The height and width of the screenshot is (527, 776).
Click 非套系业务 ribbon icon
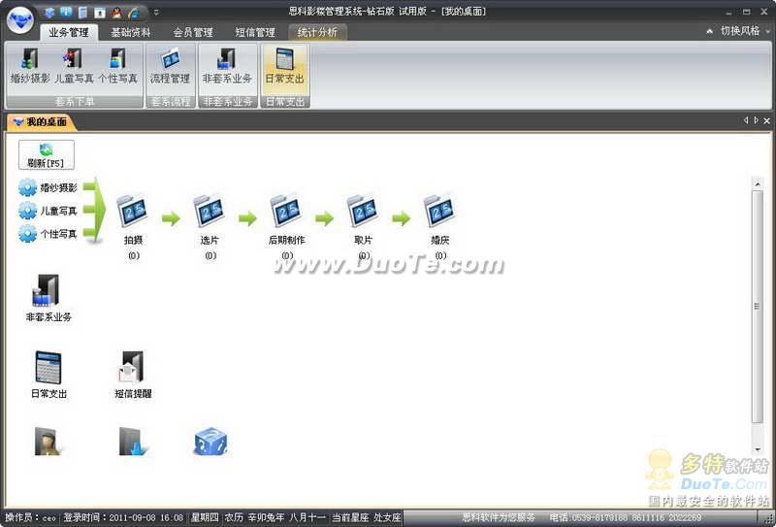pyautogui.click(x=227, y=64)
